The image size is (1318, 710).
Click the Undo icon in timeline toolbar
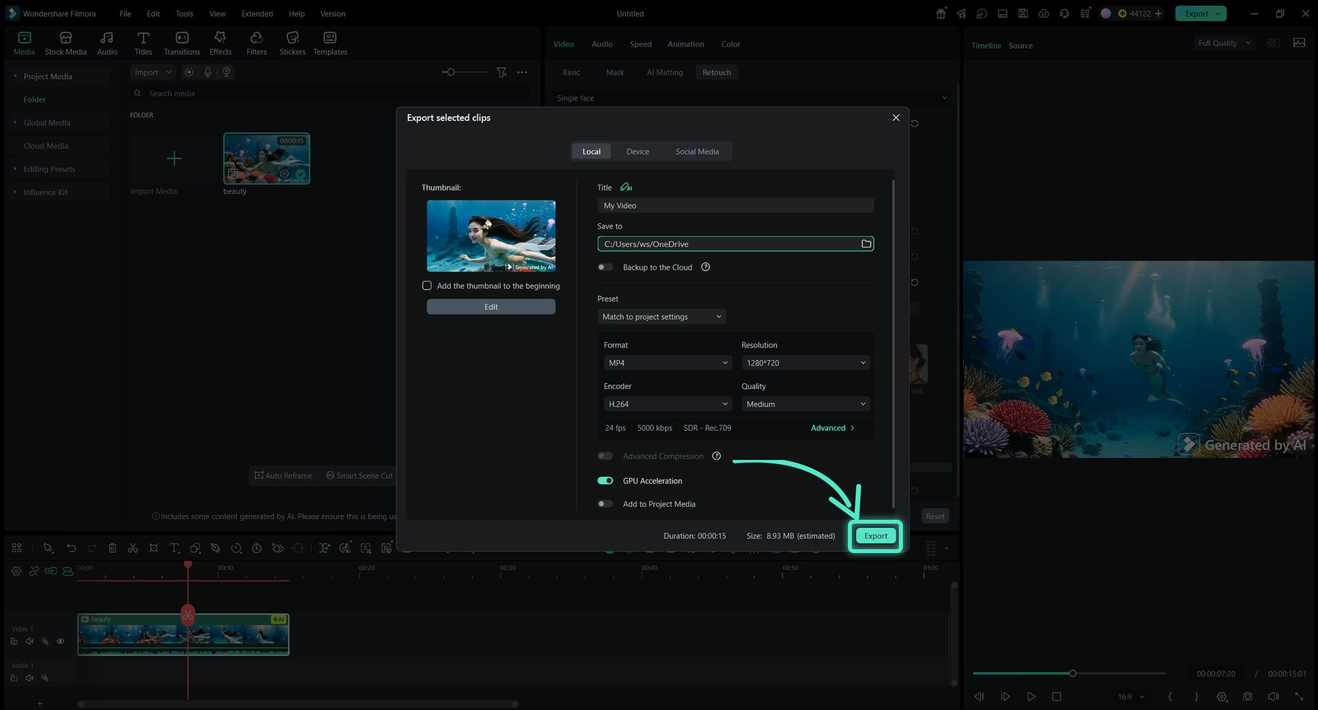71,548
